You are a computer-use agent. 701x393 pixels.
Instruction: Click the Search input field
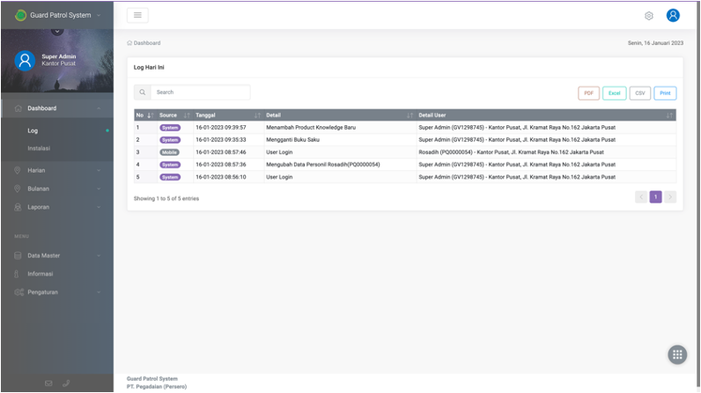point(200,93)
